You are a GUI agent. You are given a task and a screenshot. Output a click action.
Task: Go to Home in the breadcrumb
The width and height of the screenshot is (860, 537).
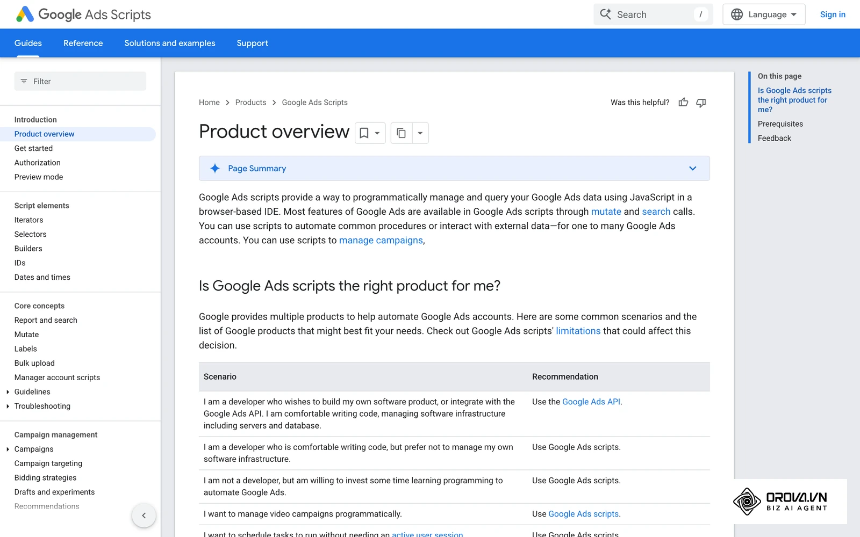(209, 103)
